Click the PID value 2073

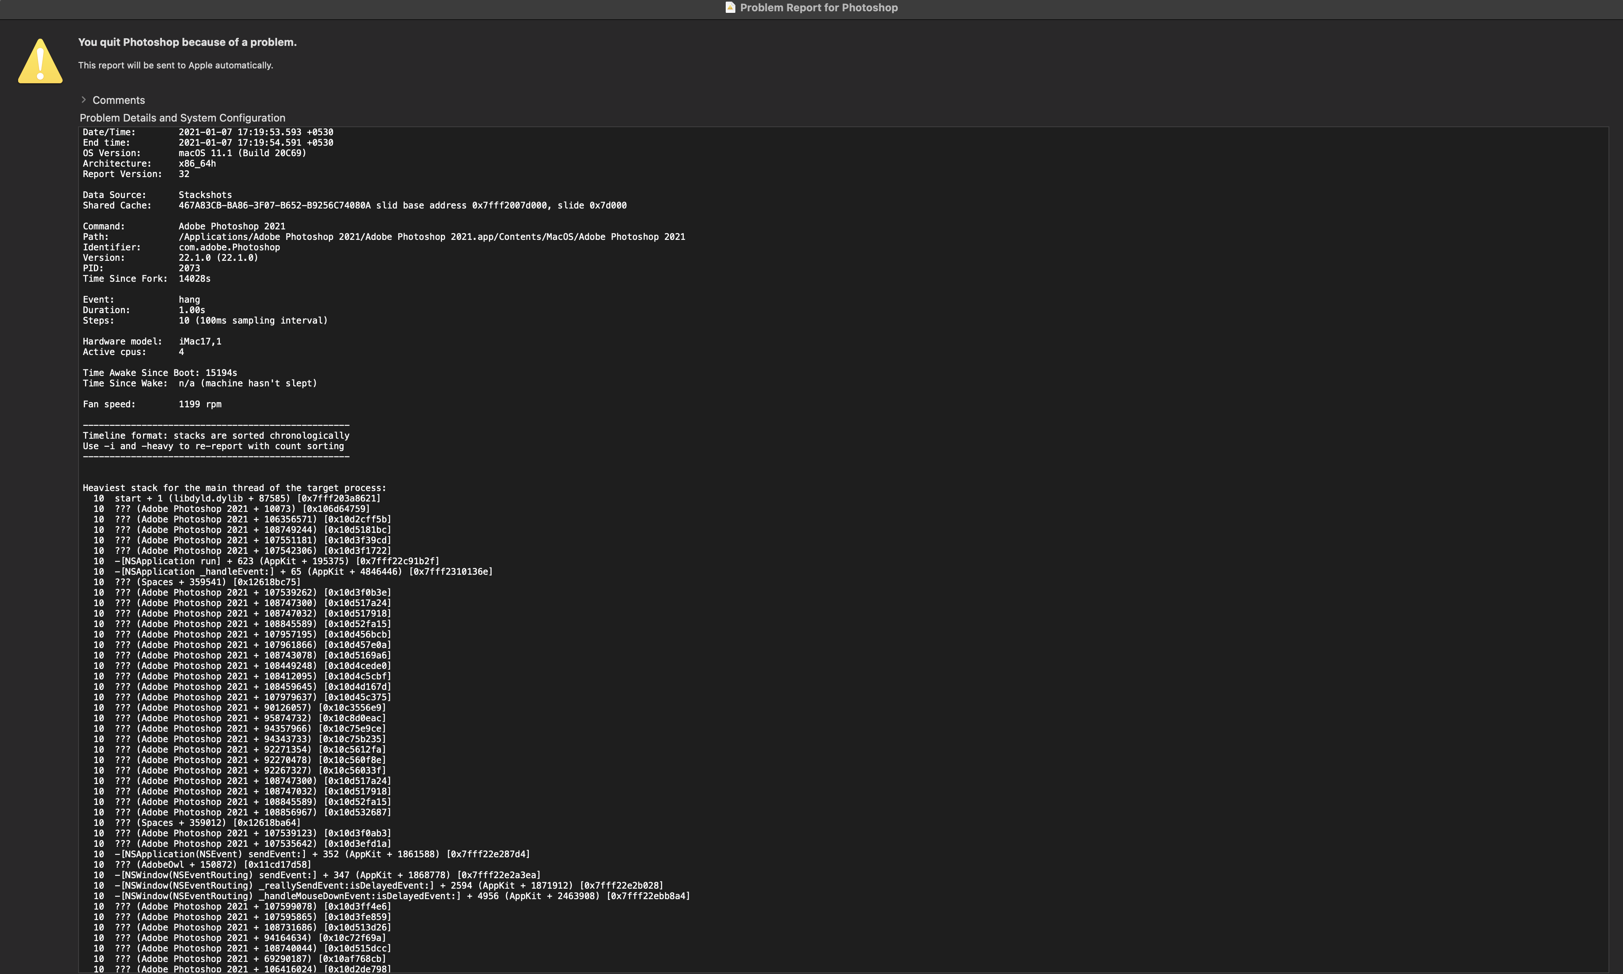click(x=189, y=268)
